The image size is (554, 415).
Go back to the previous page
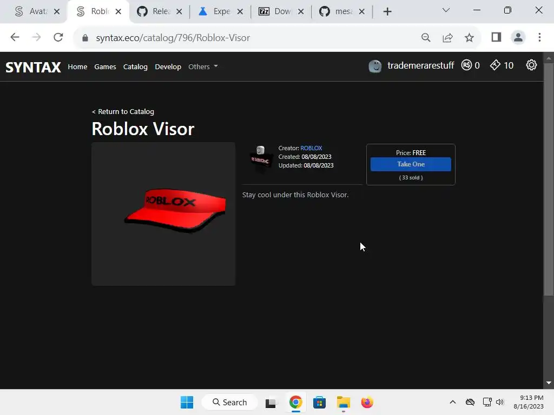[15, 37]
